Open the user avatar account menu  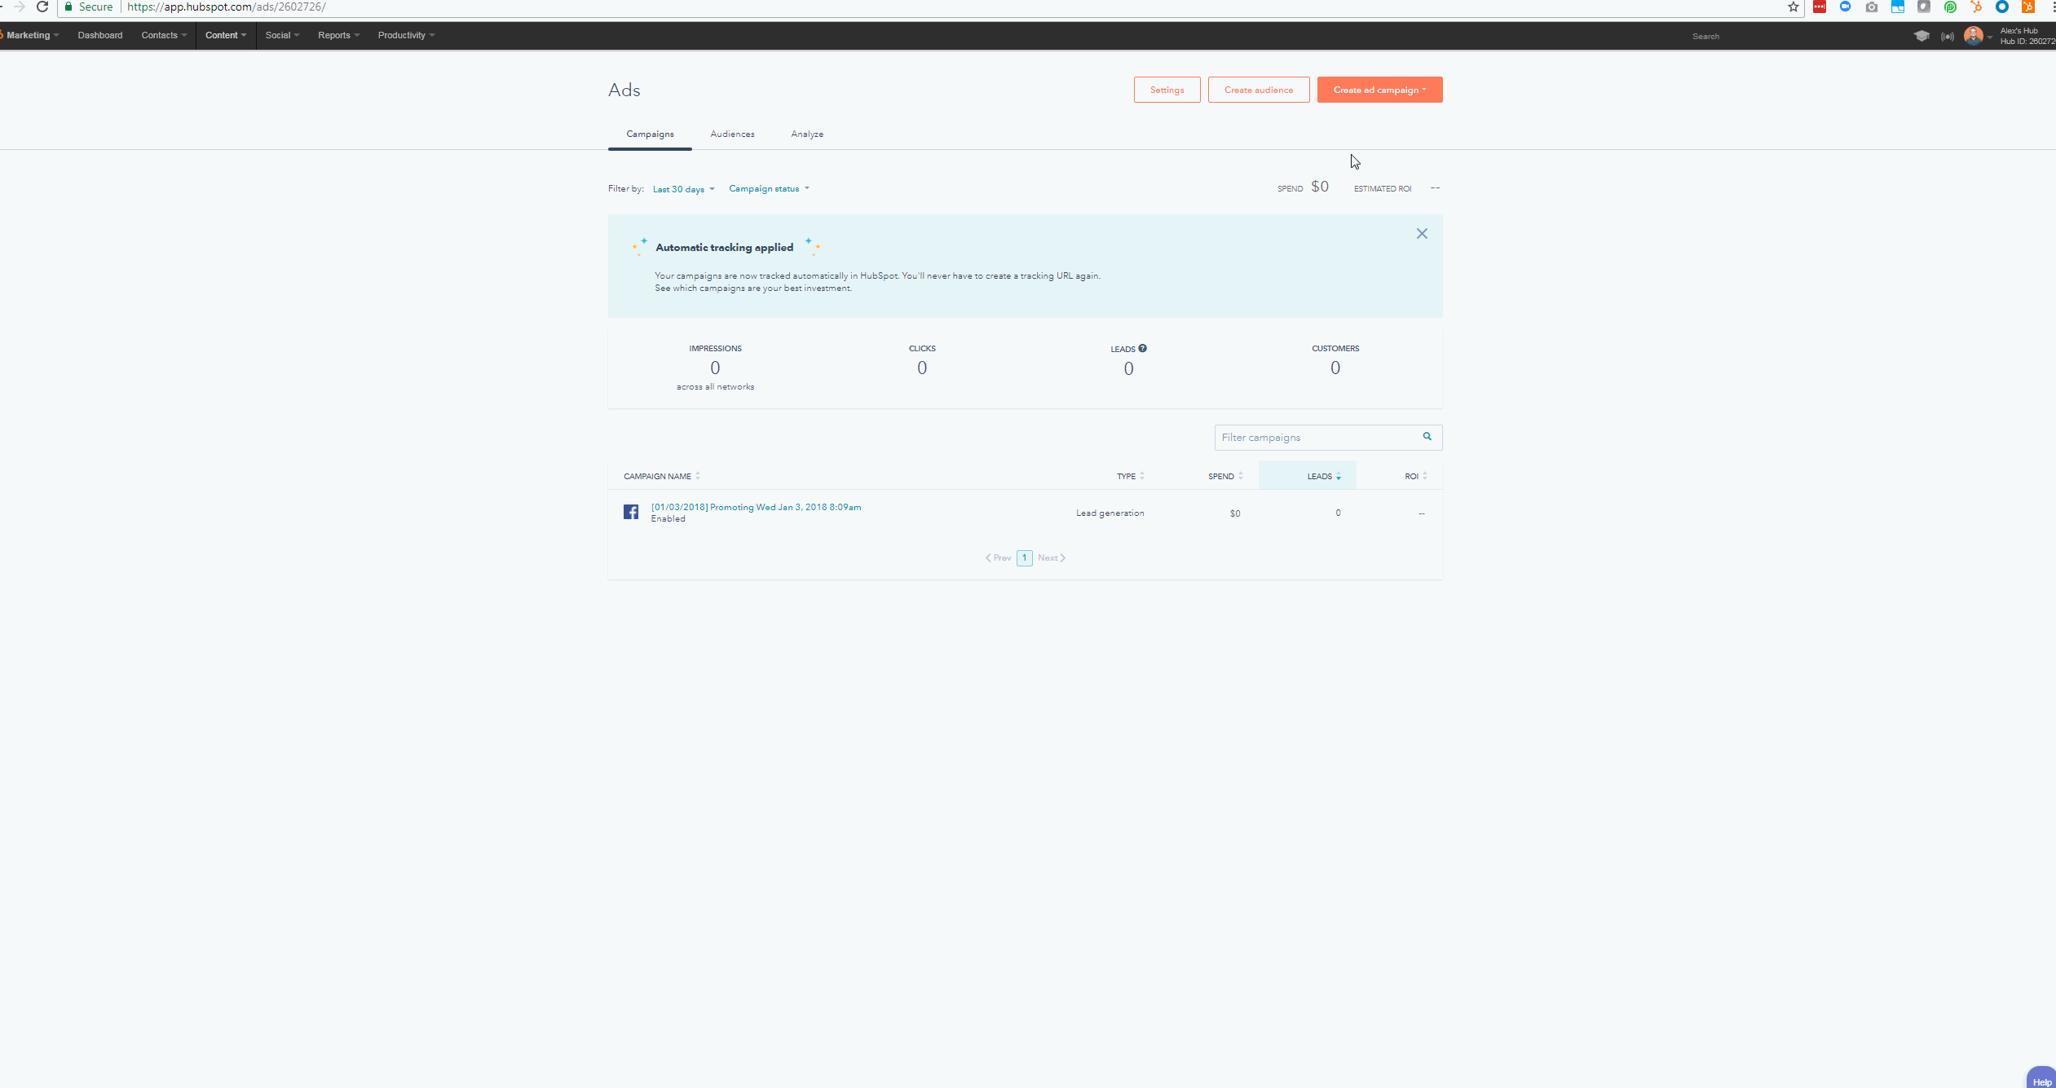pyautogui.click(x=1974, y=36)
